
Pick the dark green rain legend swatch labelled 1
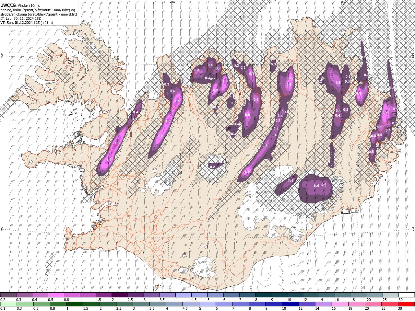point(75,304)
